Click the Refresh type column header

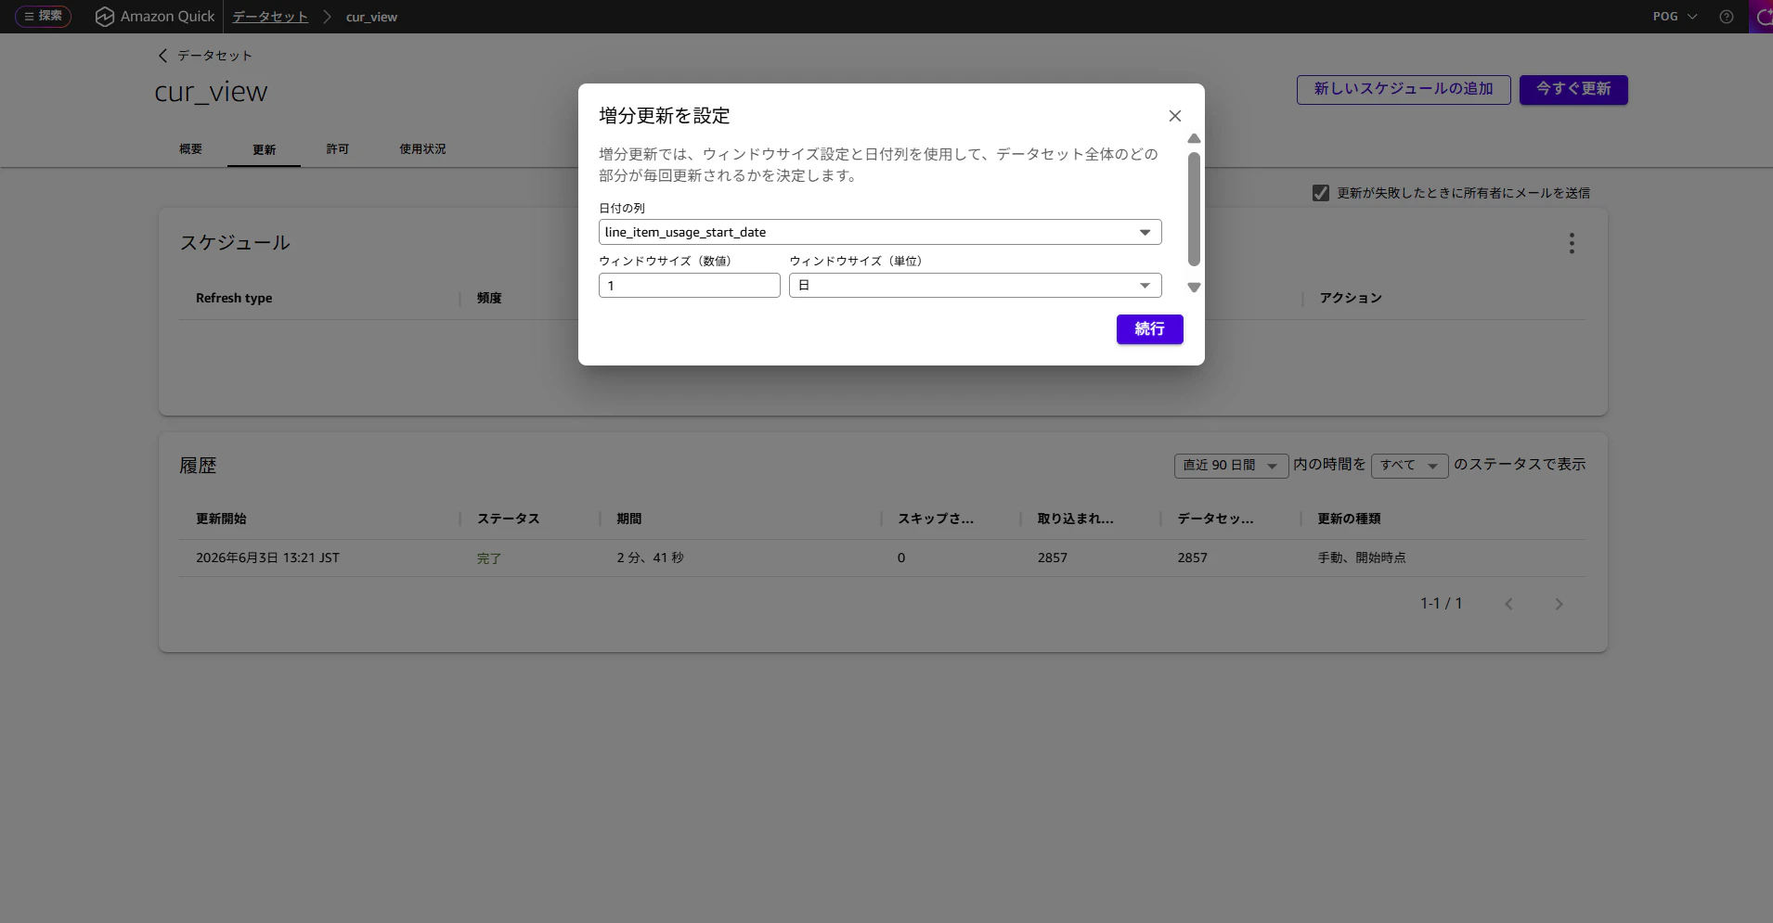(234, 298)
